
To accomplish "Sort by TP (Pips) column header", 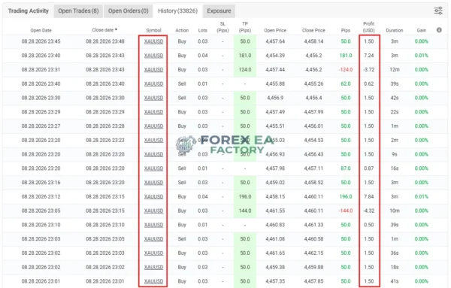I will 245,27.
